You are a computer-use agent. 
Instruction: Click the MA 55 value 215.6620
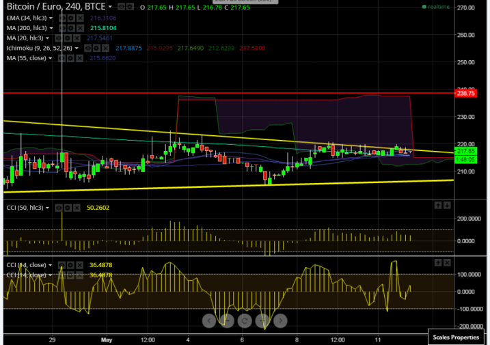(103, 58)
